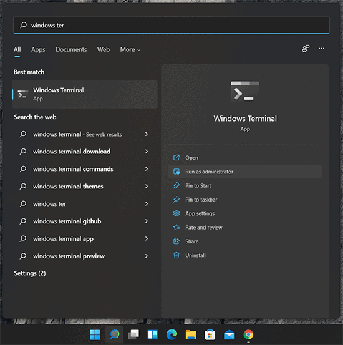Click the search box containing 'windows ter'
This screenshot has height=345, width=343.
[171, 26]
